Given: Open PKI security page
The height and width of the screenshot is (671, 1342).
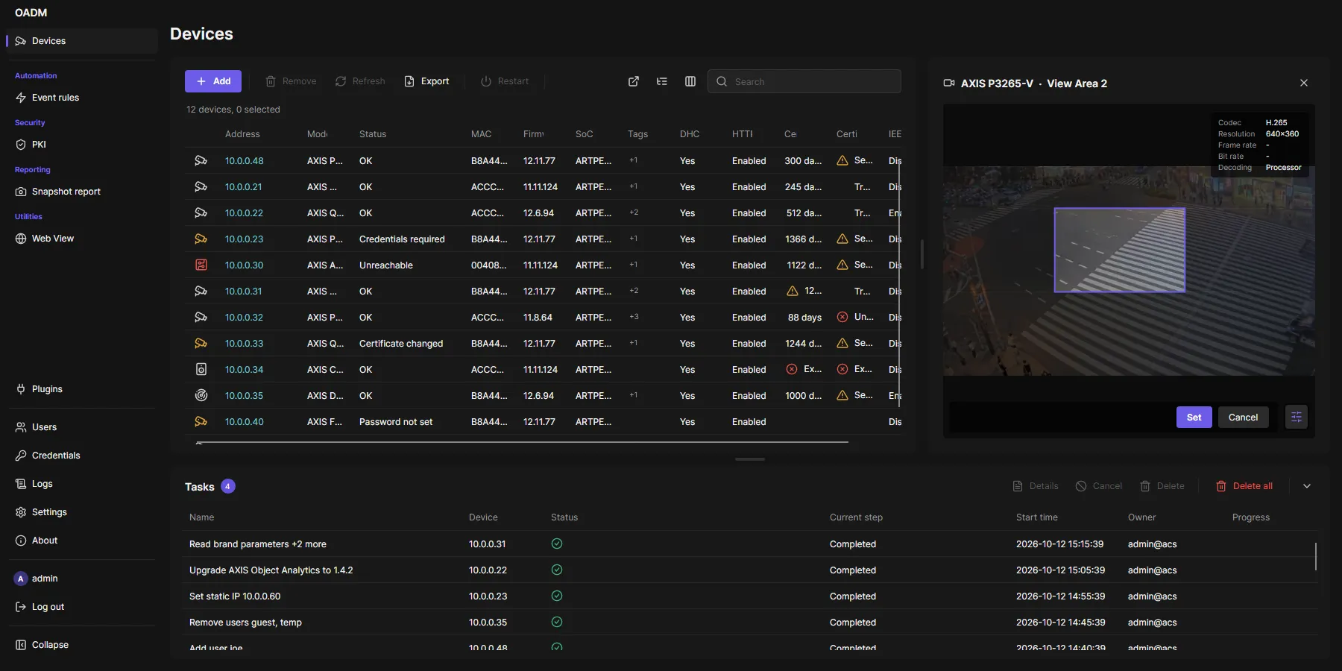Looking at the screenshot, I should [x=82, y=145].
